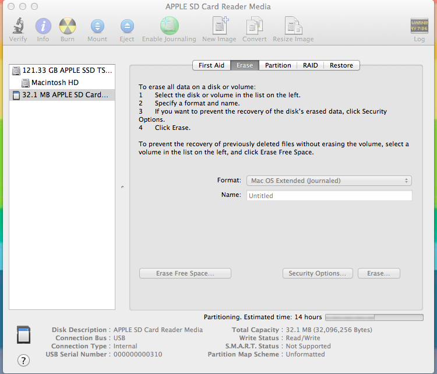Click the 'Click Erase.' instruction line

[x=172, y=128]
